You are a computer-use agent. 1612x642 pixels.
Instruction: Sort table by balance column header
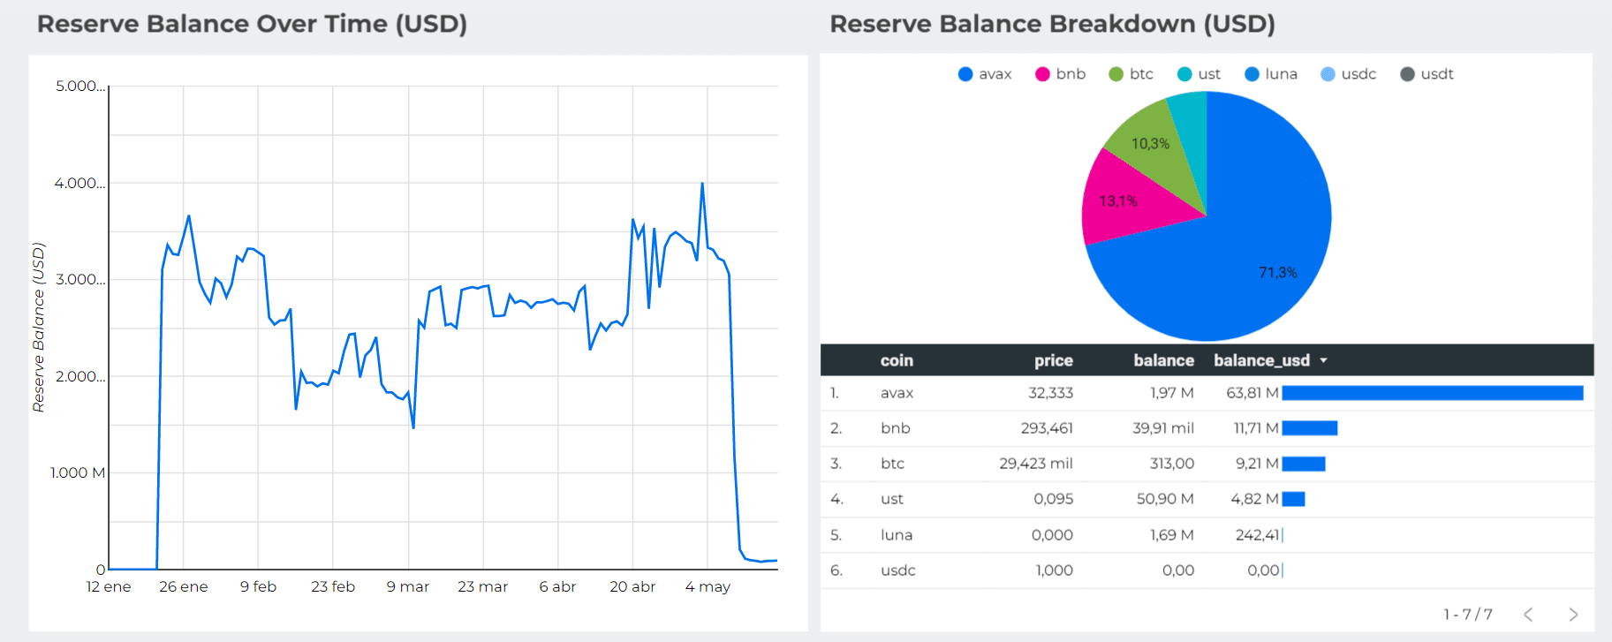pos(1163,360)
